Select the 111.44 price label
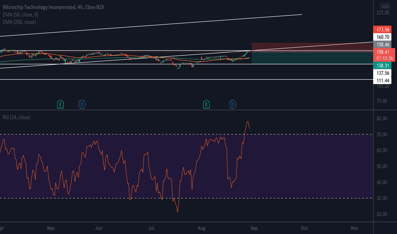Viewport: 397px width, 234px height. click(383, 80)
